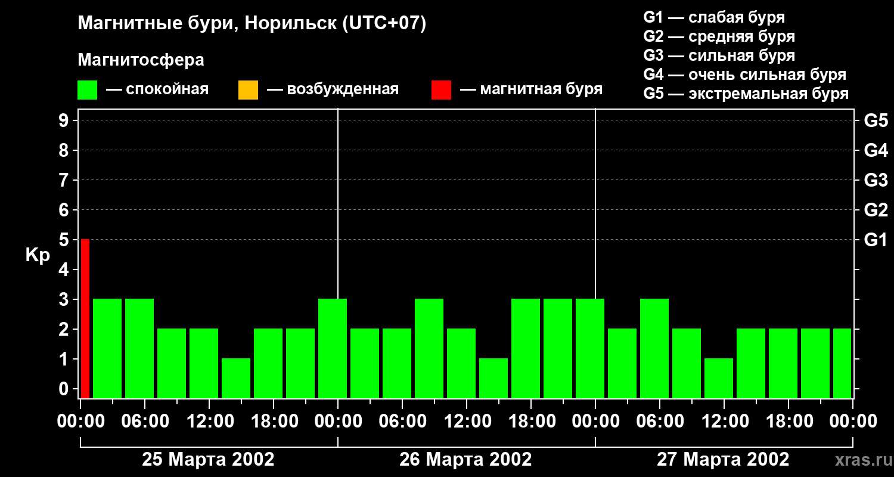This screenshot has height=477, width=894.
Task: Click the '12:00' time label for 25 March
Action: [x=209, y=422]
